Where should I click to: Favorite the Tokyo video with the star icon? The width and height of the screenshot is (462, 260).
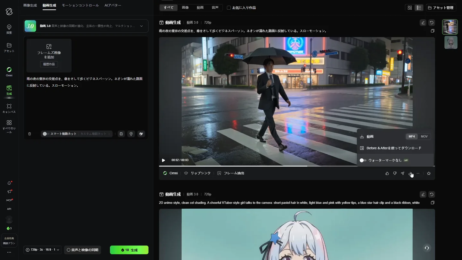[x=429, y=173]
